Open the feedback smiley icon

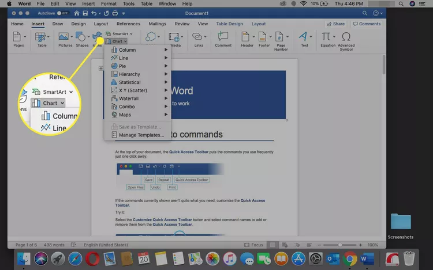(x=376, y=13)
